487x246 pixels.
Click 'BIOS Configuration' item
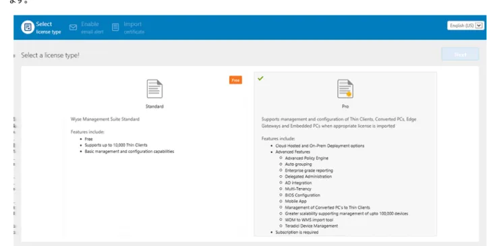[x=302, y=195]
